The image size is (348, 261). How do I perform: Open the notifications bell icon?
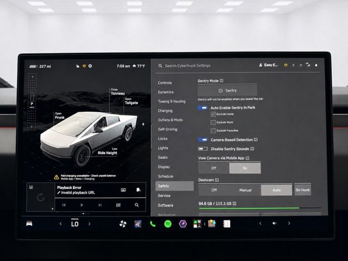(x=316, y=65)
